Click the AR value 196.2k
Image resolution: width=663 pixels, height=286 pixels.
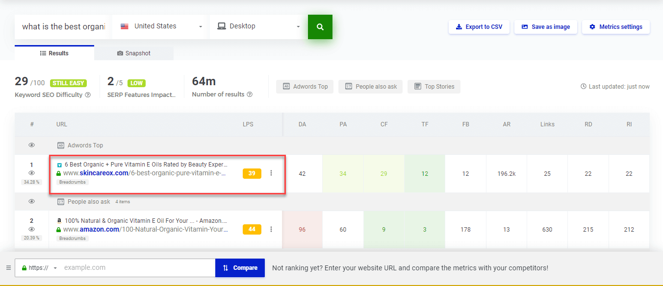coord(507,173)
